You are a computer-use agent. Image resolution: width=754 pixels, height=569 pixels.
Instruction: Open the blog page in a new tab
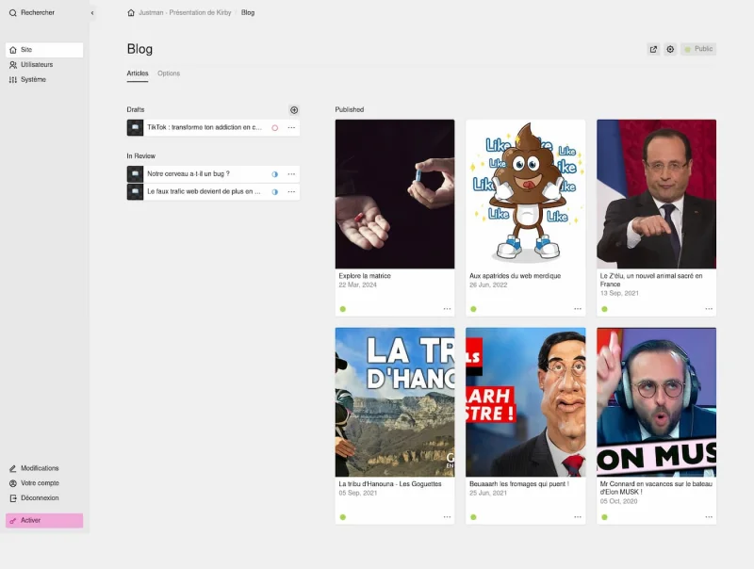[x=653, y=49]
